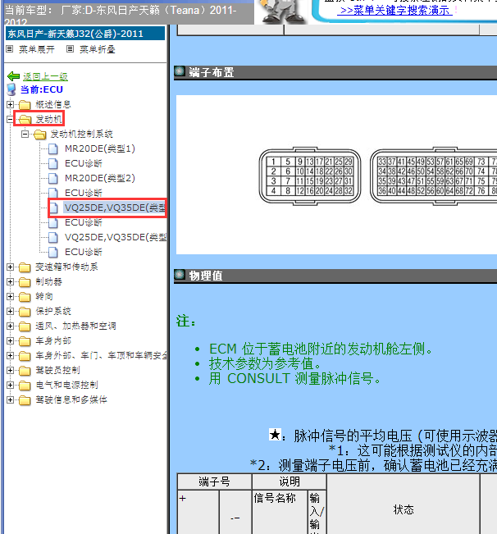
Task: Click the 发动机控制系统 folder icon
Action: coord(40,135)
